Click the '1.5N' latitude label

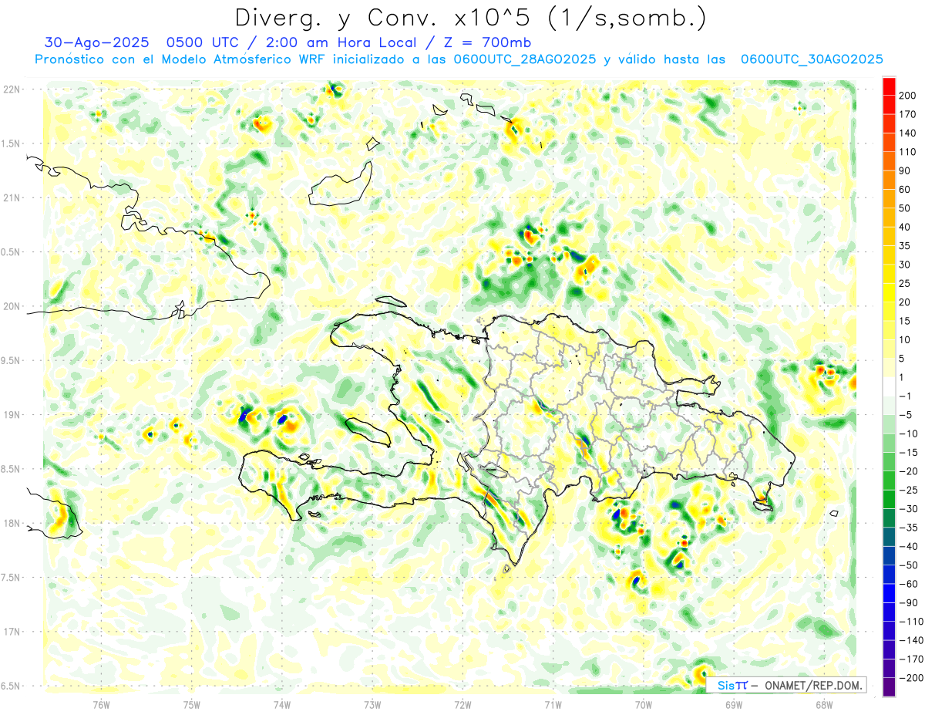[x=12, y=143]
